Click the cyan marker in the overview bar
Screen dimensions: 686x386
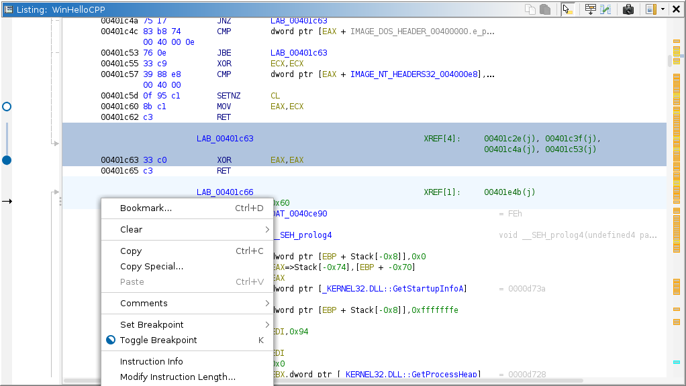[x=676, y=363]
